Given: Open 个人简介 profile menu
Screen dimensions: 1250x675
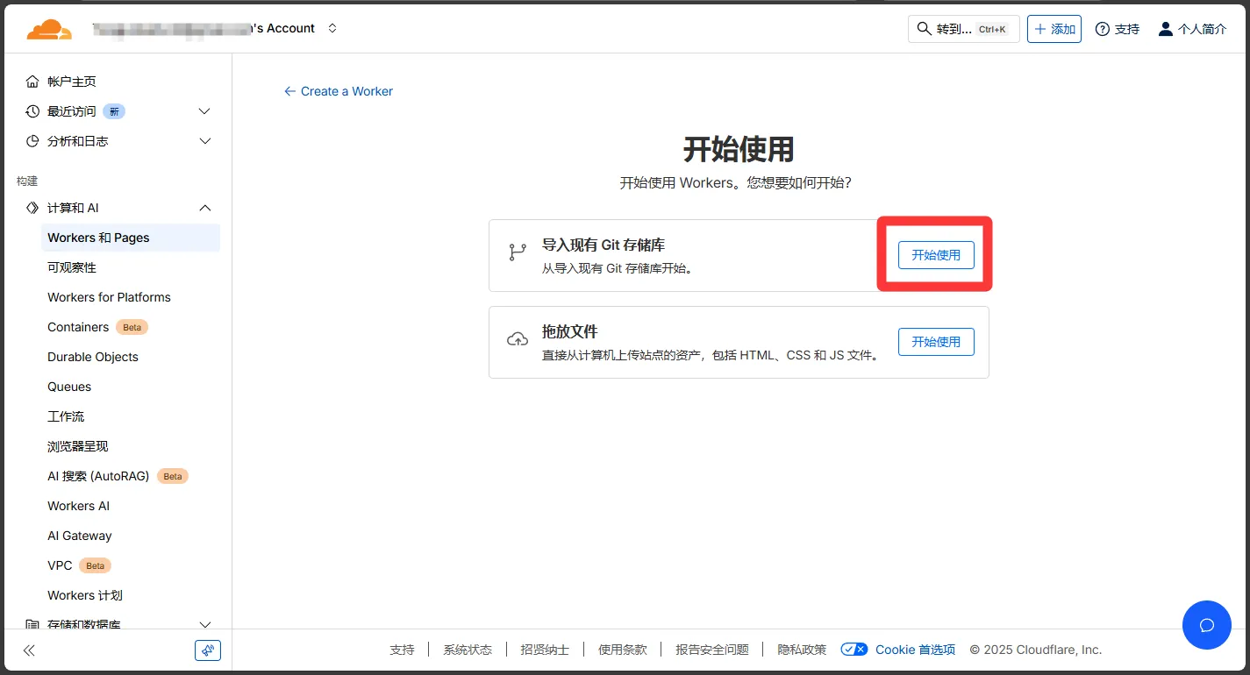Looking at the screenshot, I should (x=1192, y=29).
